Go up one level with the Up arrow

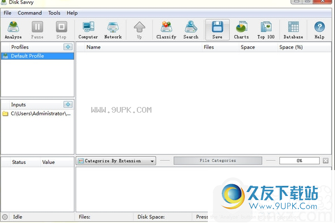139,27
